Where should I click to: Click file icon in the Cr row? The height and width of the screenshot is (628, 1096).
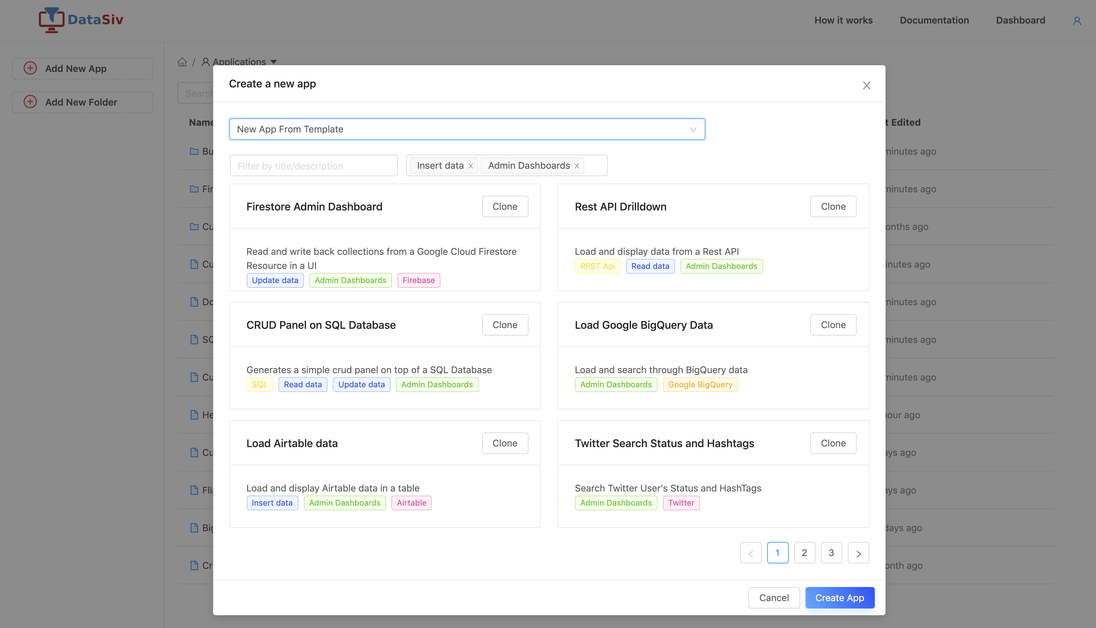click(194, 565)
